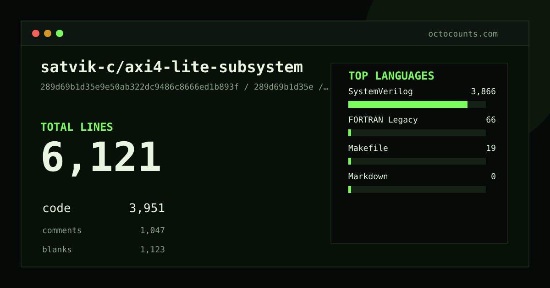This screenshot has width=550, height=288.
Task: Click the Markdown language label
Action: [368, 176]
